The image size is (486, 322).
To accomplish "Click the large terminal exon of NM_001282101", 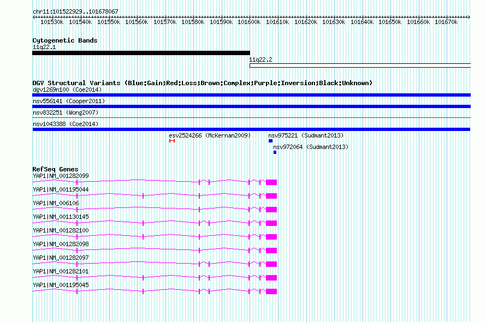I will click(271, 278).
